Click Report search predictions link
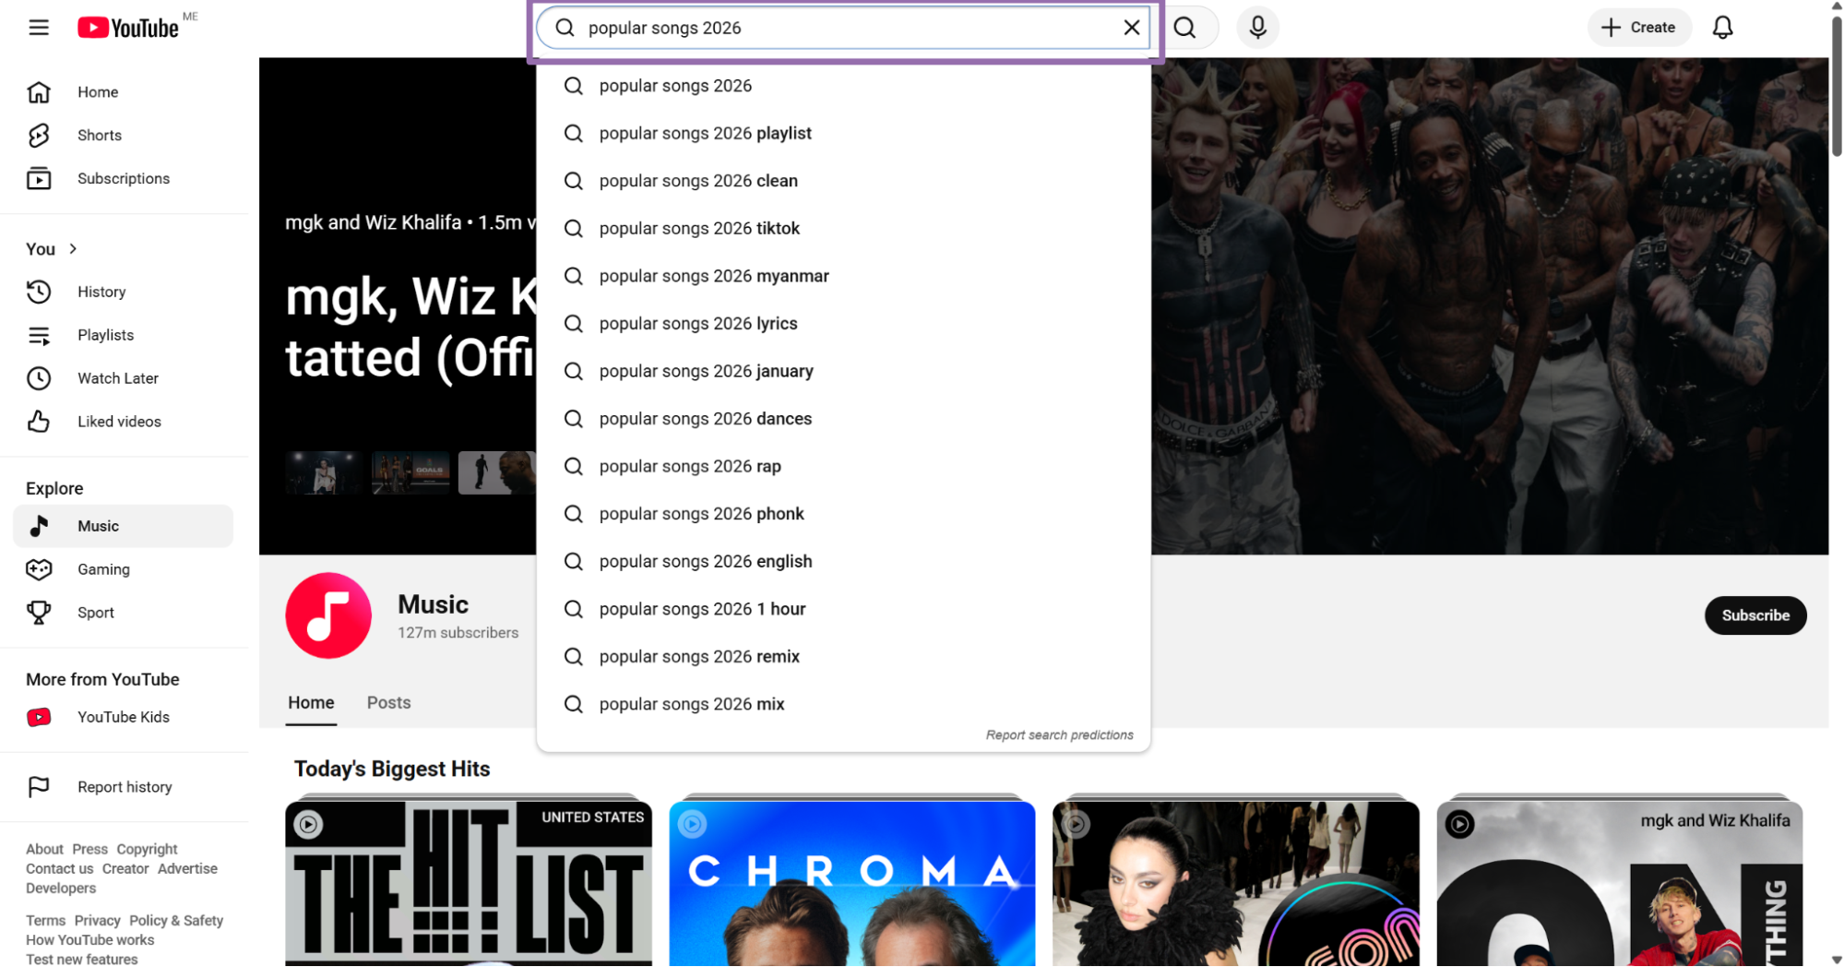 1059,735
